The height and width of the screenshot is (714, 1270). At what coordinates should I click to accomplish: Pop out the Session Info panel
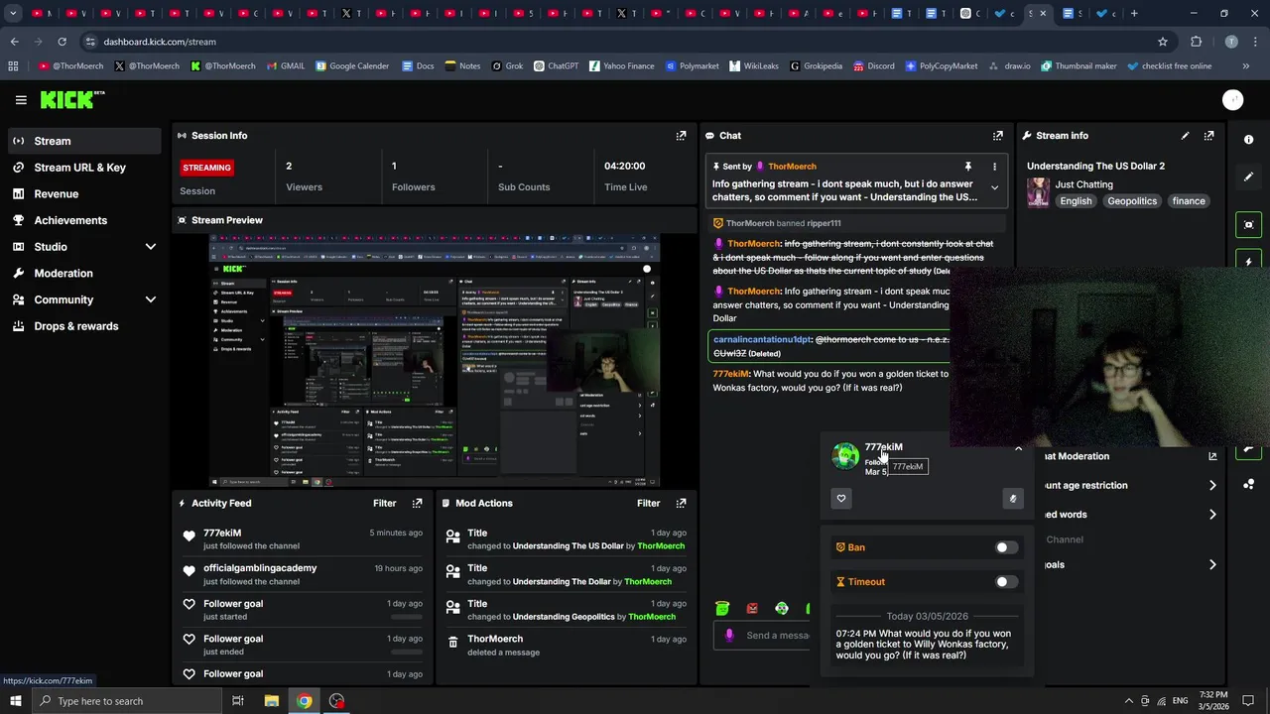681,135
